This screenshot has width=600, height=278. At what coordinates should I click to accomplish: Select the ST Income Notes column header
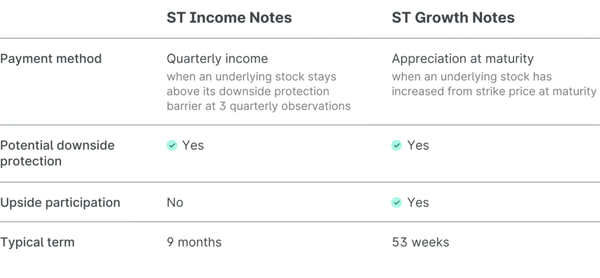tap(229, 18)
